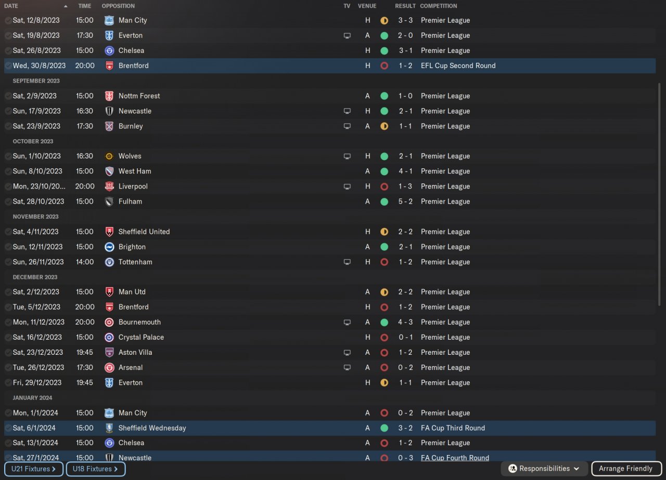Sort fixtures by the Date column header
Image resolution: width=666 pixels, height=480 pixels.
[11, 6]
